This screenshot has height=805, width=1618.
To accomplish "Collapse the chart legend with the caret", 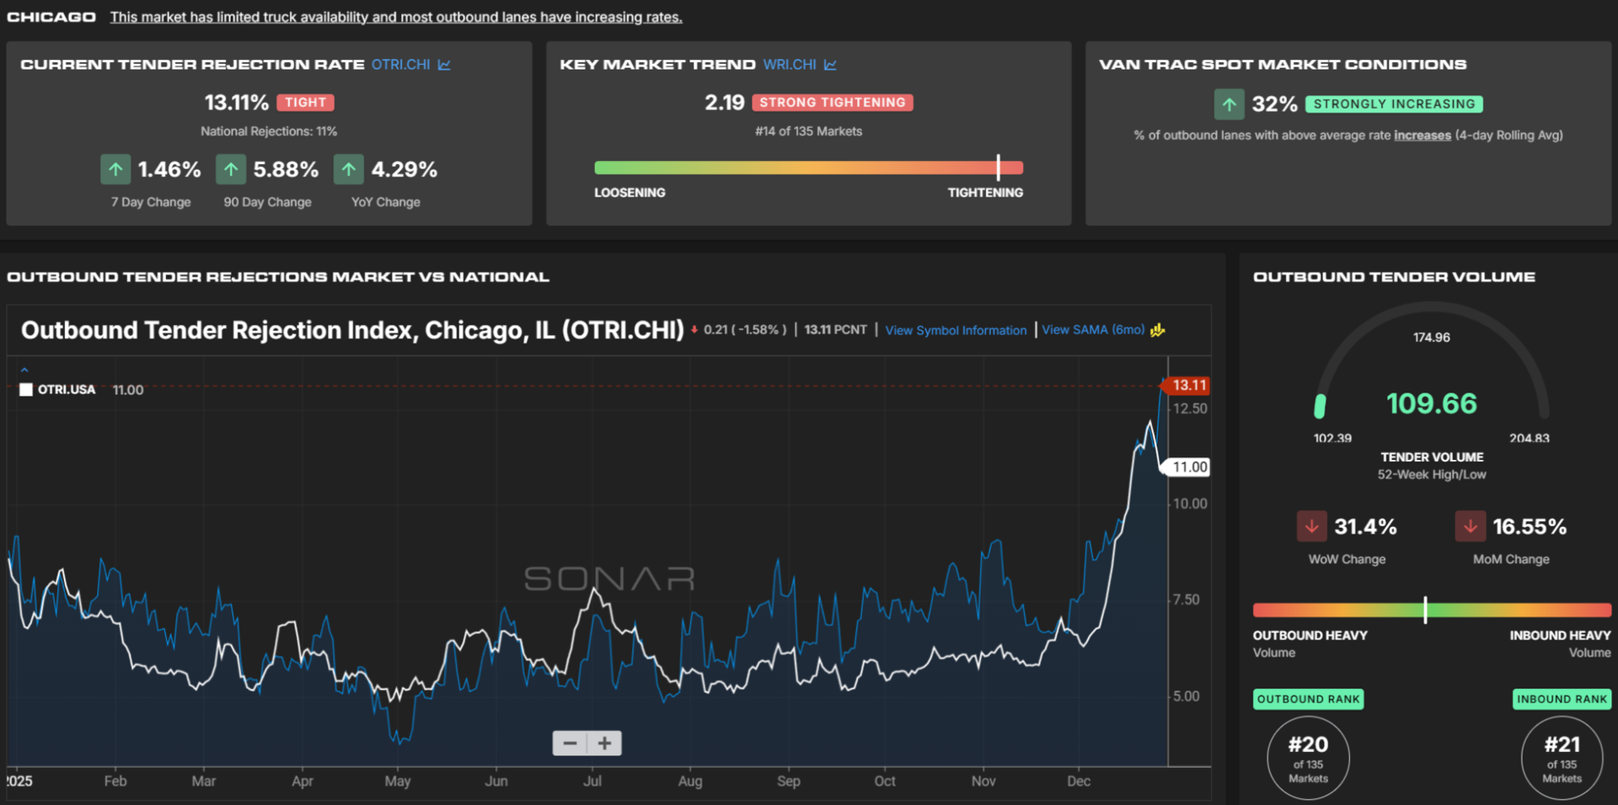I will (x=24, y=370).
